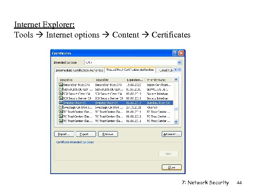
Task: Sort by the Expiration column header
Action: [135, 80]
